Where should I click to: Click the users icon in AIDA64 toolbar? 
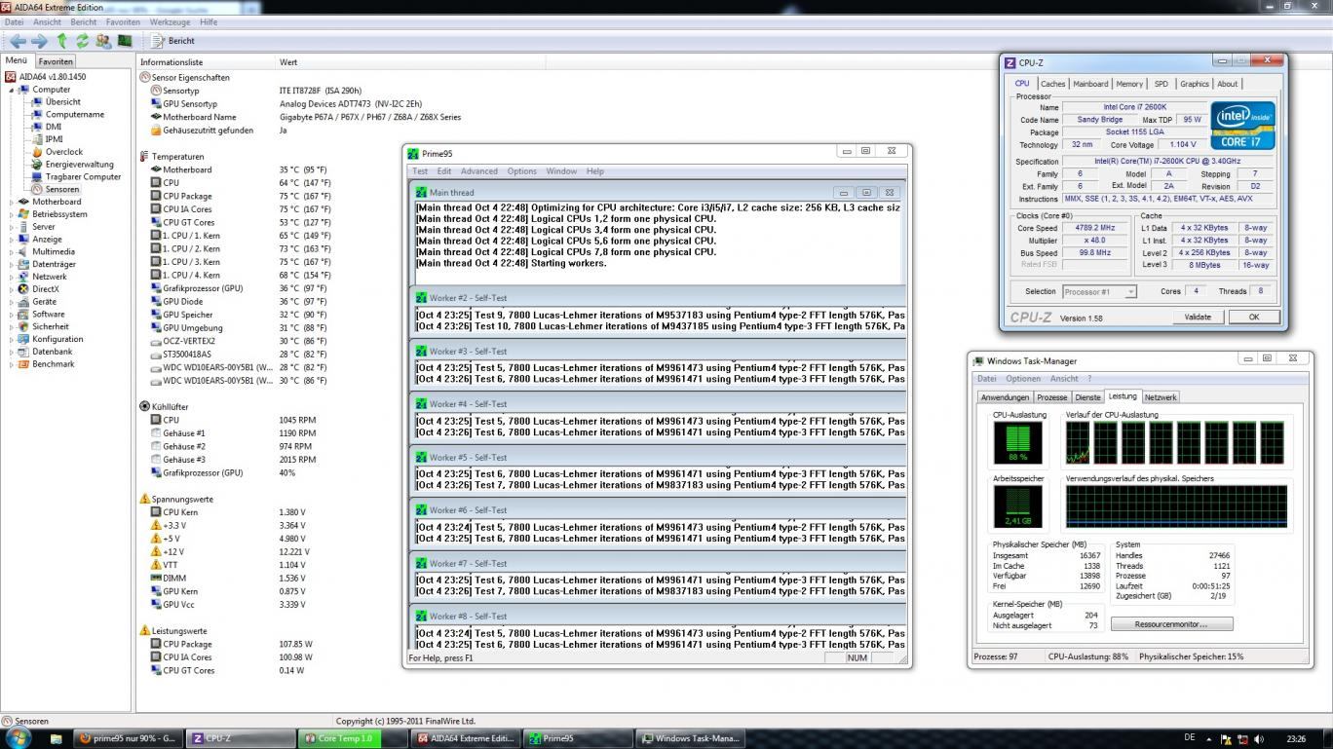103,41
